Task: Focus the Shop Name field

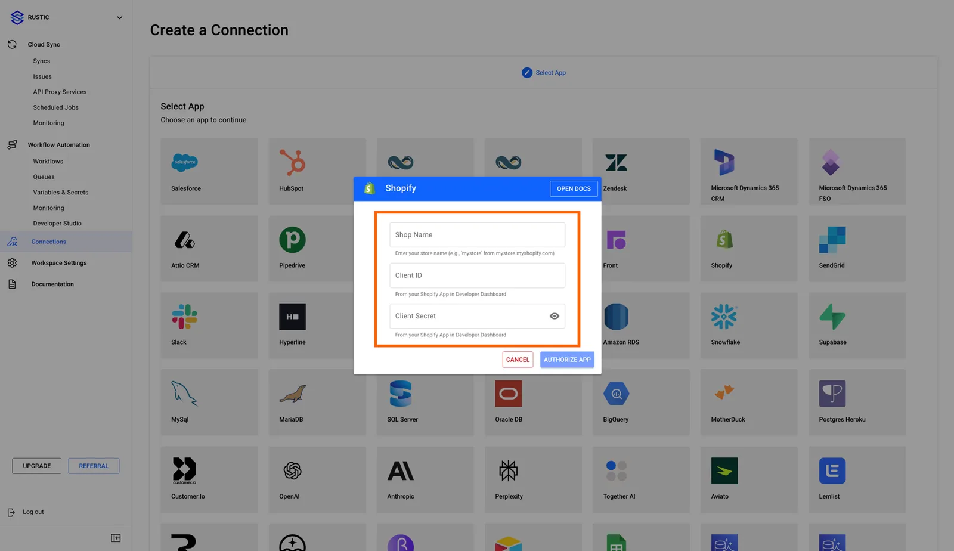Action: point(477,235)
